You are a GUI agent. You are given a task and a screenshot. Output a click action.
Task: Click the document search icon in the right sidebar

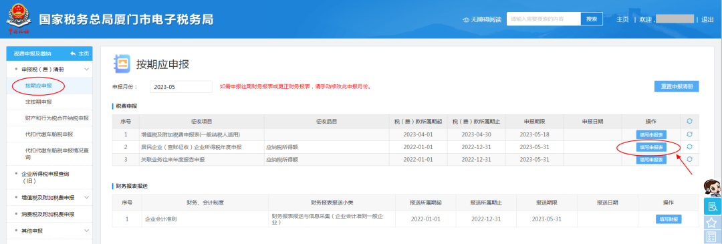pyautogui.click(x=713, y=206)
